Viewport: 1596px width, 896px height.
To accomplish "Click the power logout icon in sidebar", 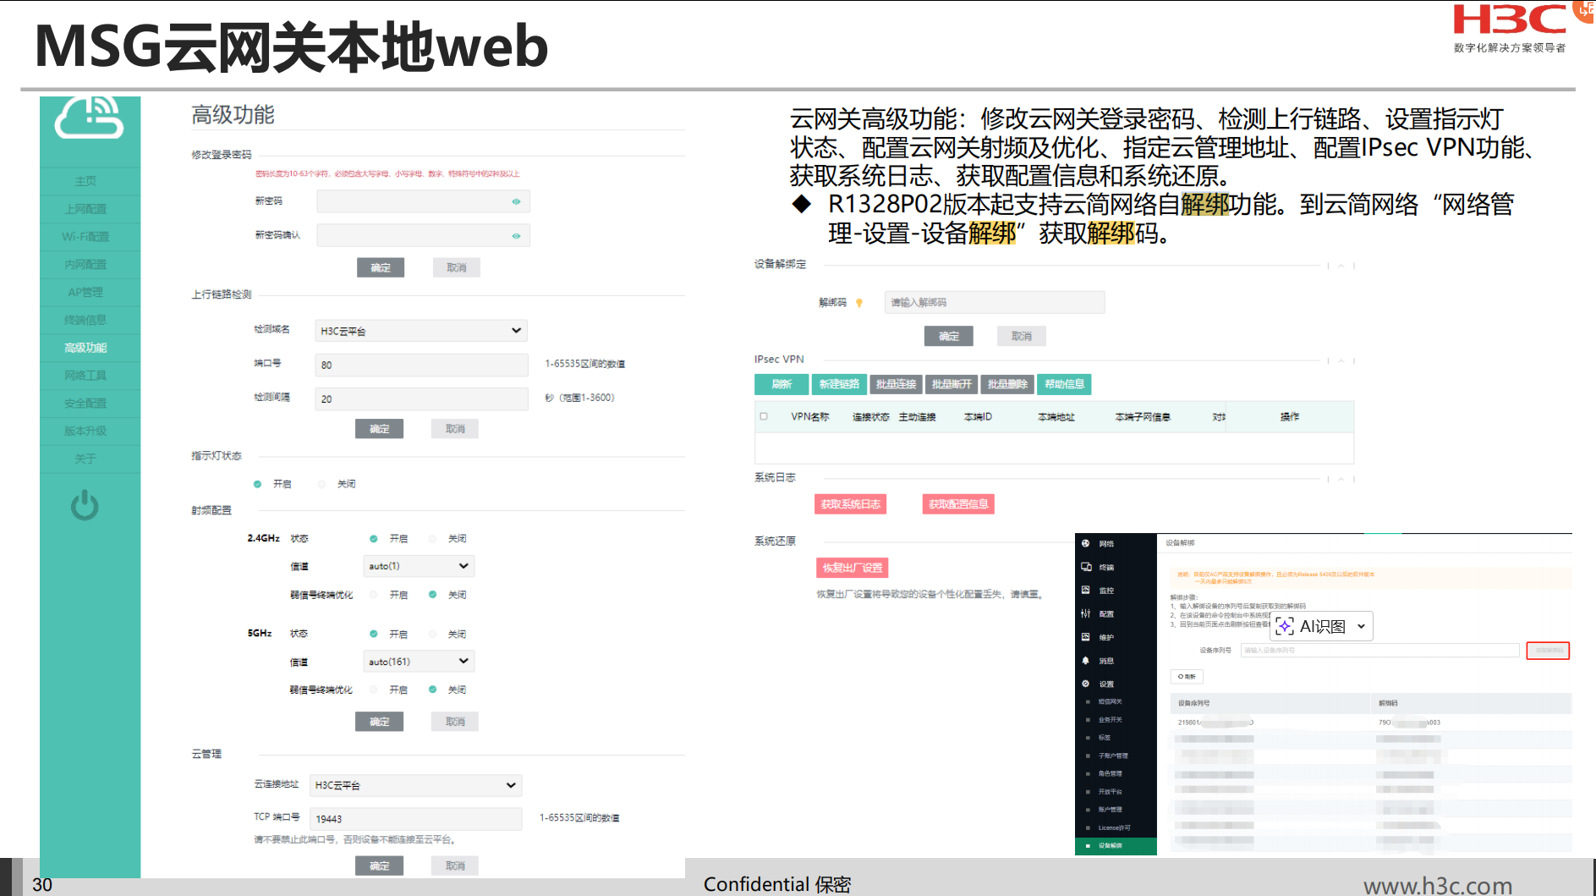I will [x=85, y=505].
